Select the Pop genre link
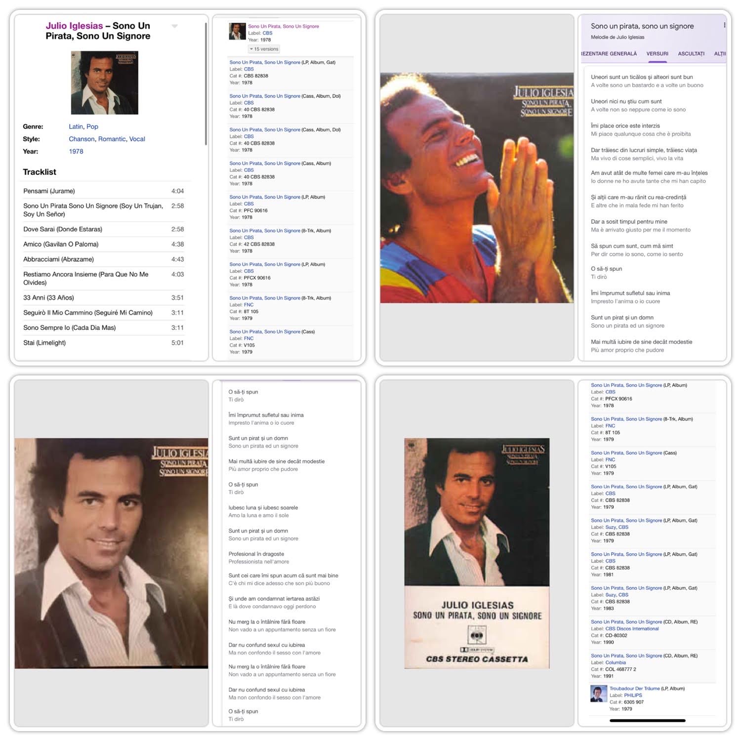This screenshot has height=741, width=741. click(92, 126)
